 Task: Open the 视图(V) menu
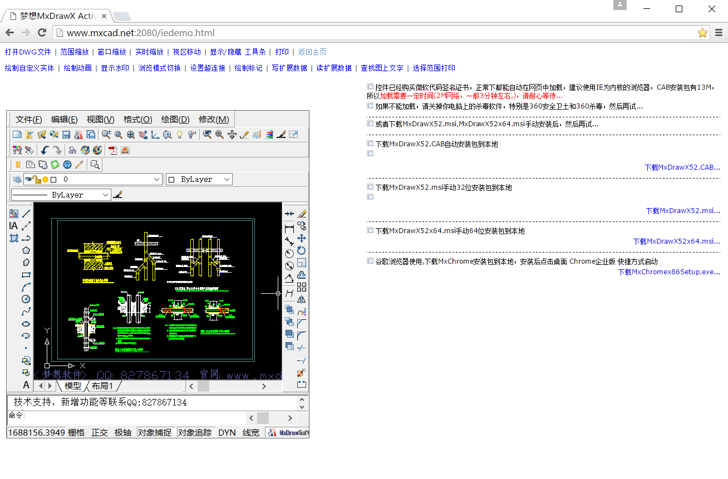tap(100, 120)
